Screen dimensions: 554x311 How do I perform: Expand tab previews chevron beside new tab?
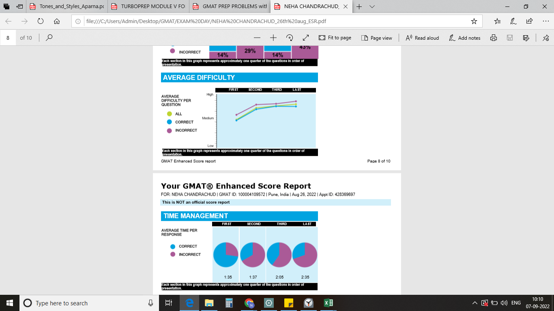(372, 6)
